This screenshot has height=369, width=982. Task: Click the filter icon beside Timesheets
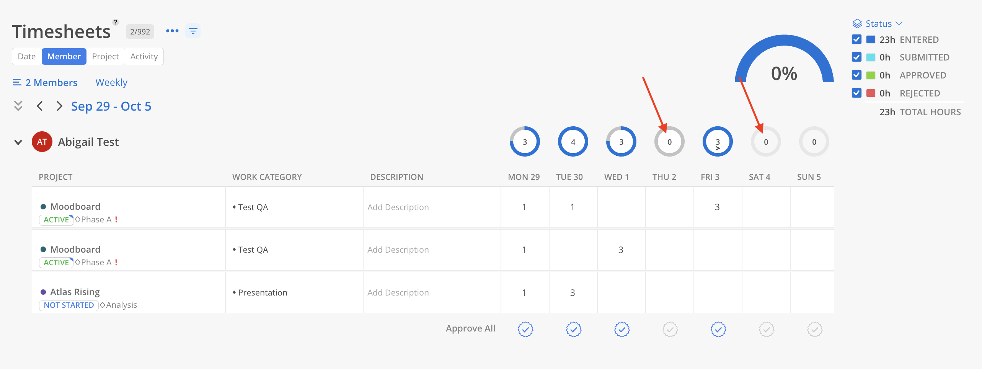pyautogui.click(x=193, y=31)
